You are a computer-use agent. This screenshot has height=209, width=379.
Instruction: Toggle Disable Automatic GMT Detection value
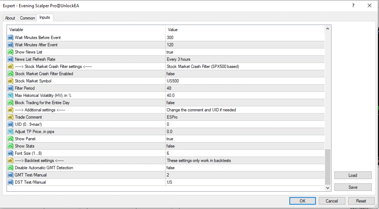[244, 168]
